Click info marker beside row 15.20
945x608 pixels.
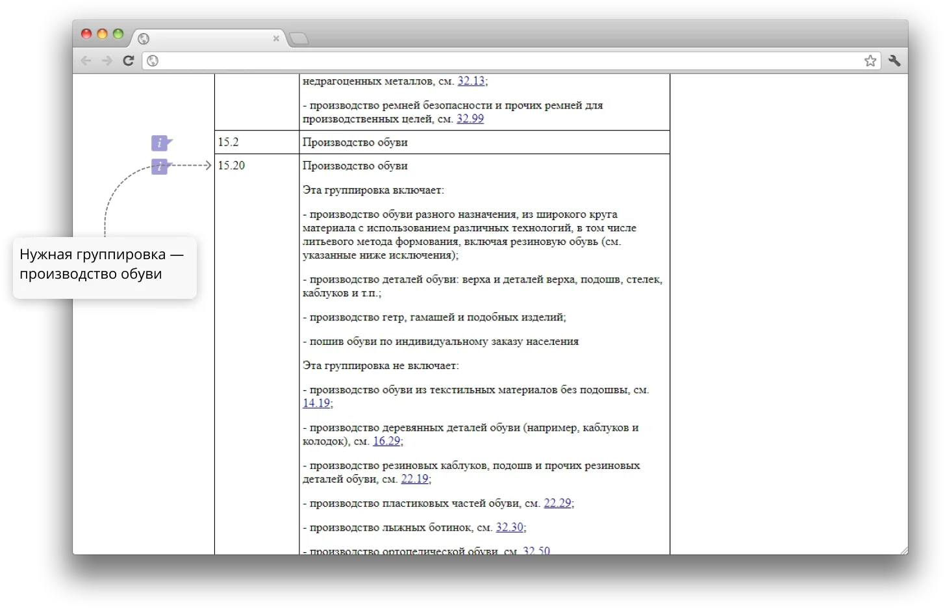(160, 166)
